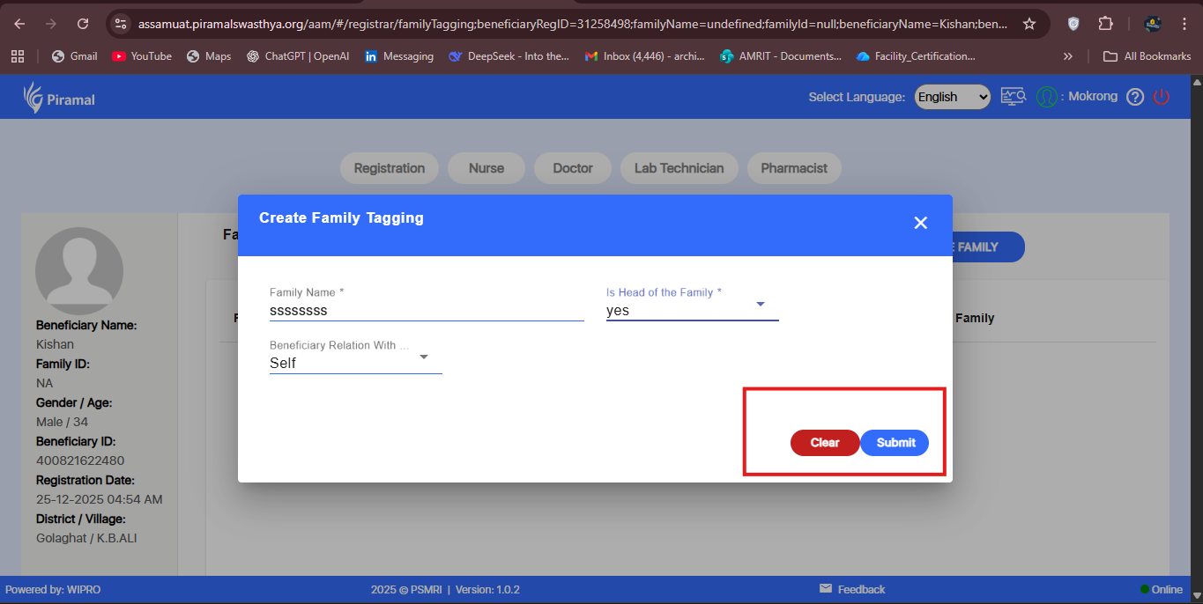Click the Piramal logo
The image size is (1203, 604).
click(x=60, y=98)
